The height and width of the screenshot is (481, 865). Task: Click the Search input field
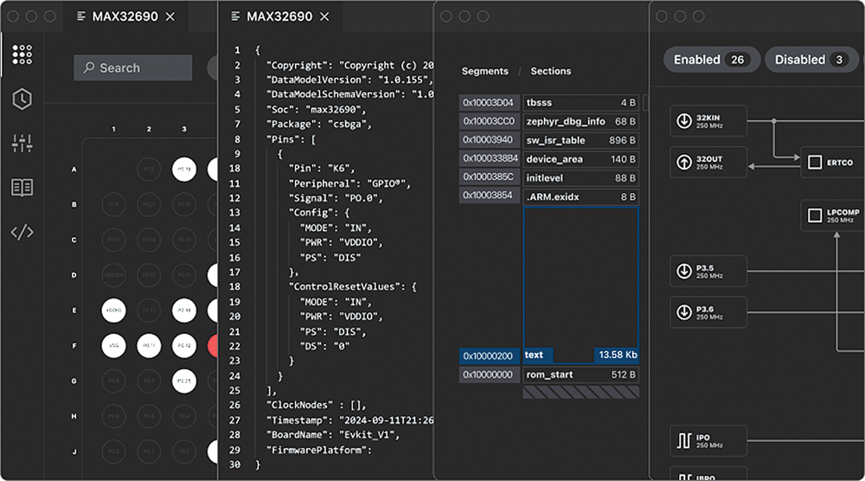(x=133, y=67)
